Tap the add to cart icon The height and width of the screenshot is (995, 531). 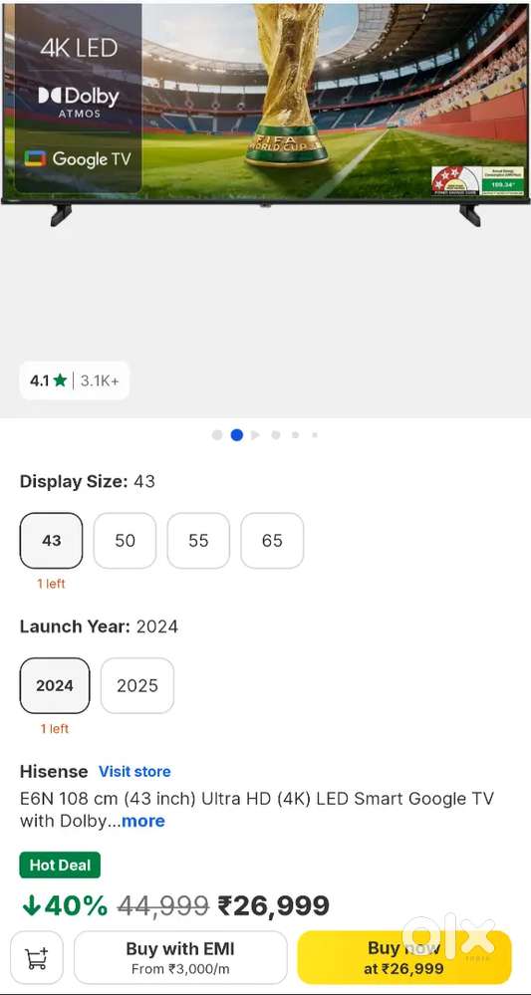(x=37, y=957)
